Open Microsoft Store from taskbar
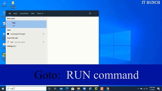Screen dimensions: 162x91 (73, 89)
